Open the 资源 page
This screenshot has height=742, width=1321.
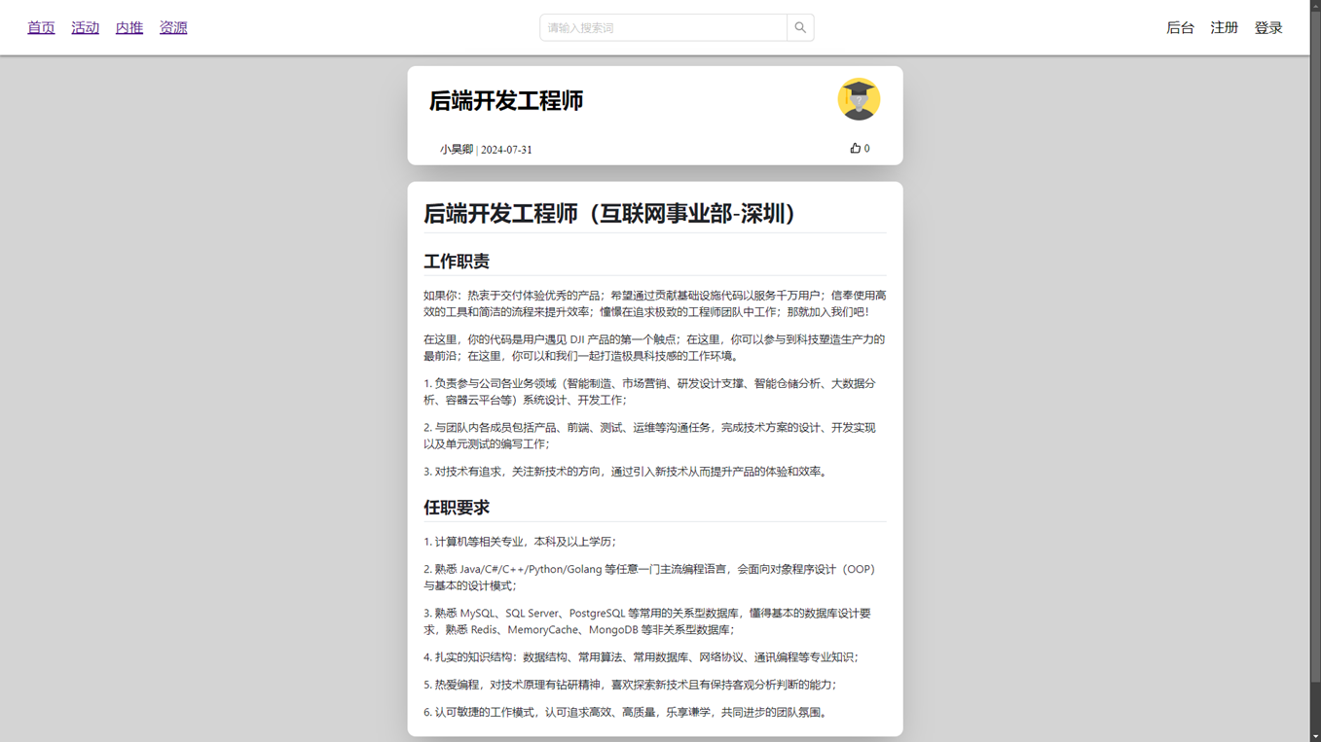click(x=173, y=27)
